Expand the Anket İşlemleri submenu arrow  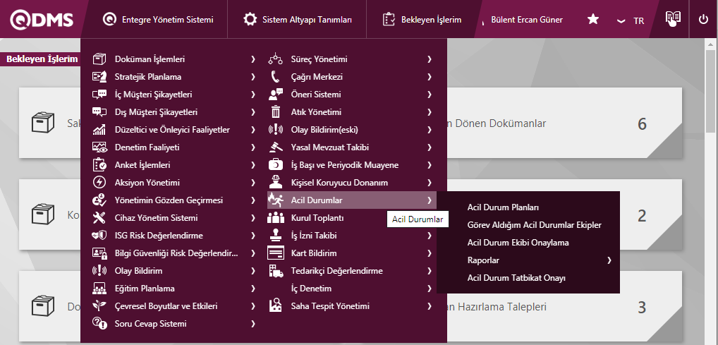[252, 165]
